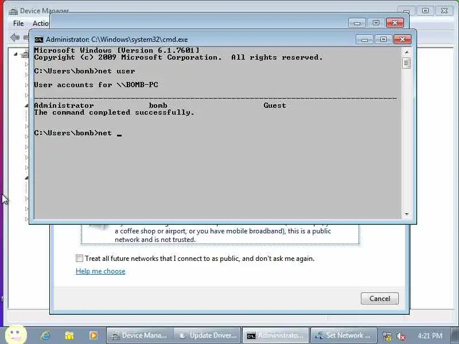
Task: Maximize the Update Driver window behind cmd
Action: pyautogui.click(x=376, y=23)
